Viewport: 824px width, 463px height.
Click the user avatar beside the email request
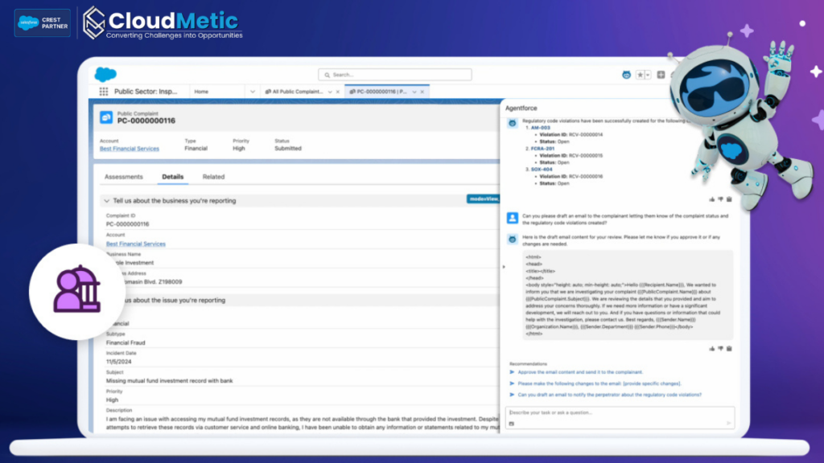pos(513,218)
